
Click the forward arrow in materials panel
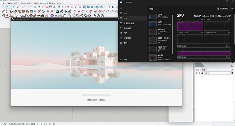click(199, 73)
